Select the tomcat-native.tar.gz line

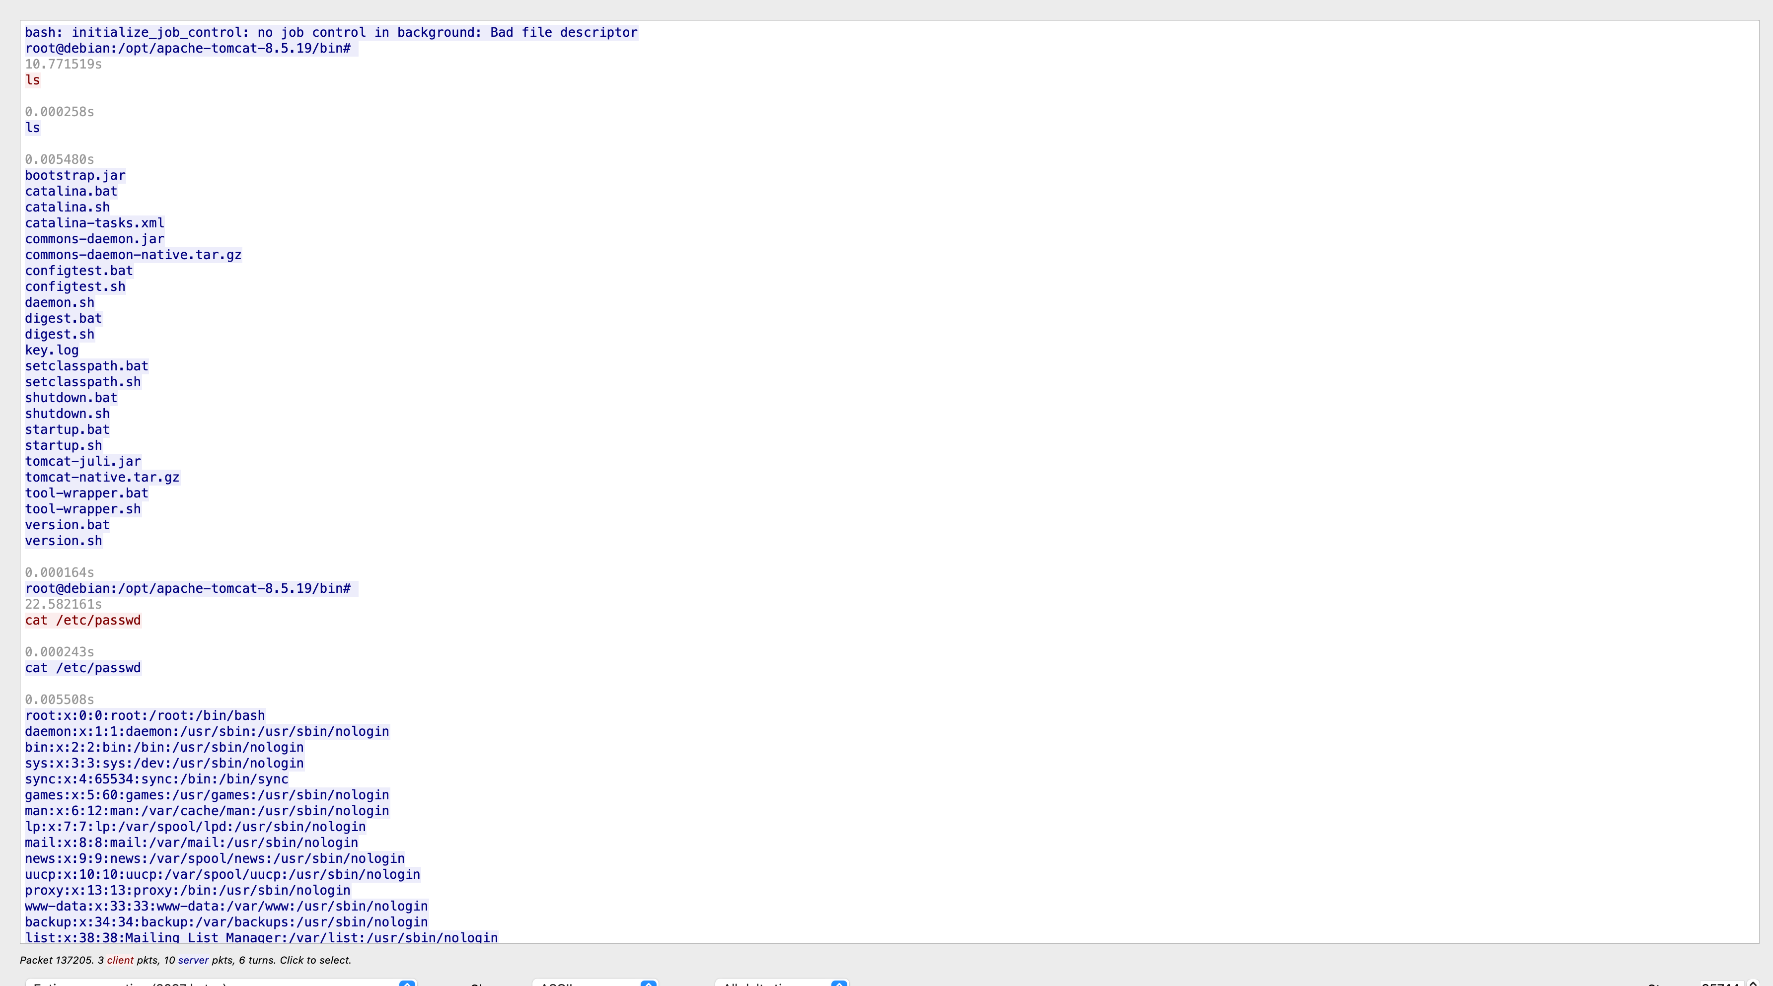tap(102, 477)
